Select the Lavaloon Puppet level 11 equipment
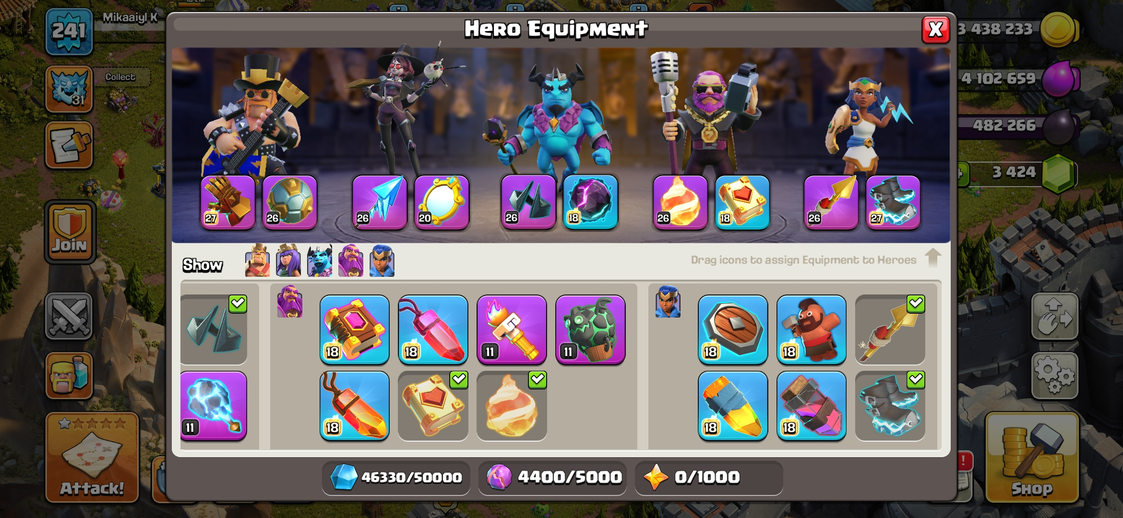The image size is (1123, 518). tap(590, 330)
